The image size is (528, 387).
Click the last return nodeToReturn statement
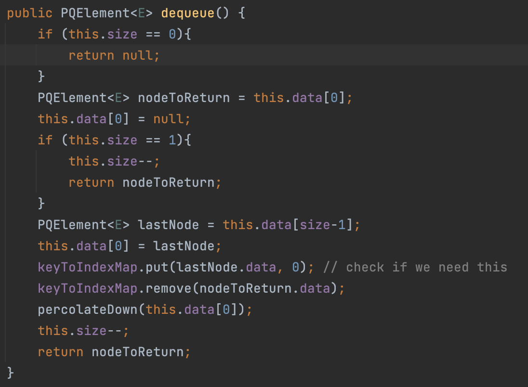pos(114,352)
